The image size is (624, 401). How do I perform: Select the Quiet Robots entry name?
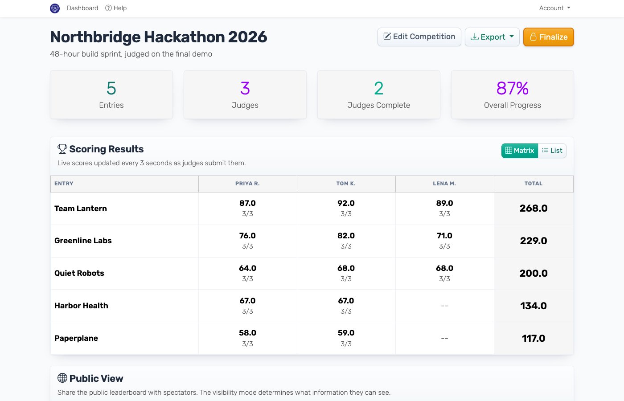(79, 273)
